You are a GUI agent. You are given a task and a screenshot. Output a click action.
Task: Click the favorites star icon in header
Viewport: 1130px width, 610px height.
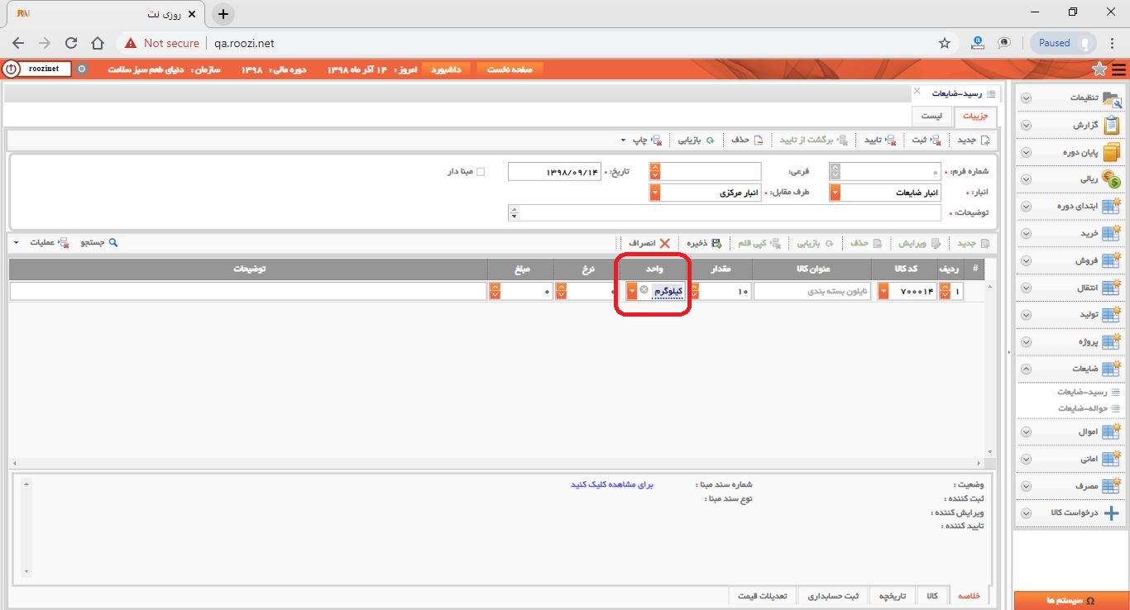tap(1099, 69)
